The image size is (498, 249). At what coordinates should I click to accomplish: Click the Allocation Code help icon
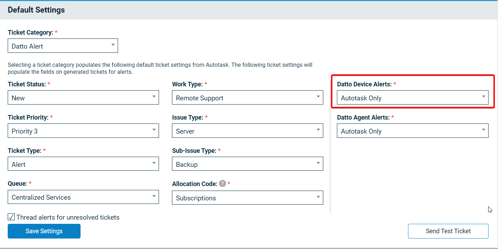222,184
